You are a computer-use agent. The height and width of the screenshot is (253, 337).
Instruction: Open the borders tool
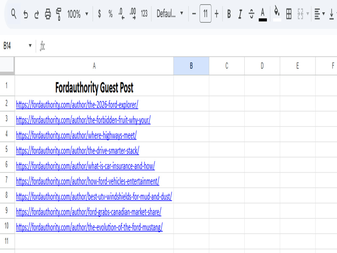(x=289, y=14)
